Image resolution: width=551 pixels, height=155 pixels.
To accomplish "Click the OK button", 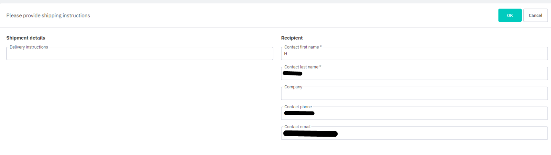I will click(509, 15).
